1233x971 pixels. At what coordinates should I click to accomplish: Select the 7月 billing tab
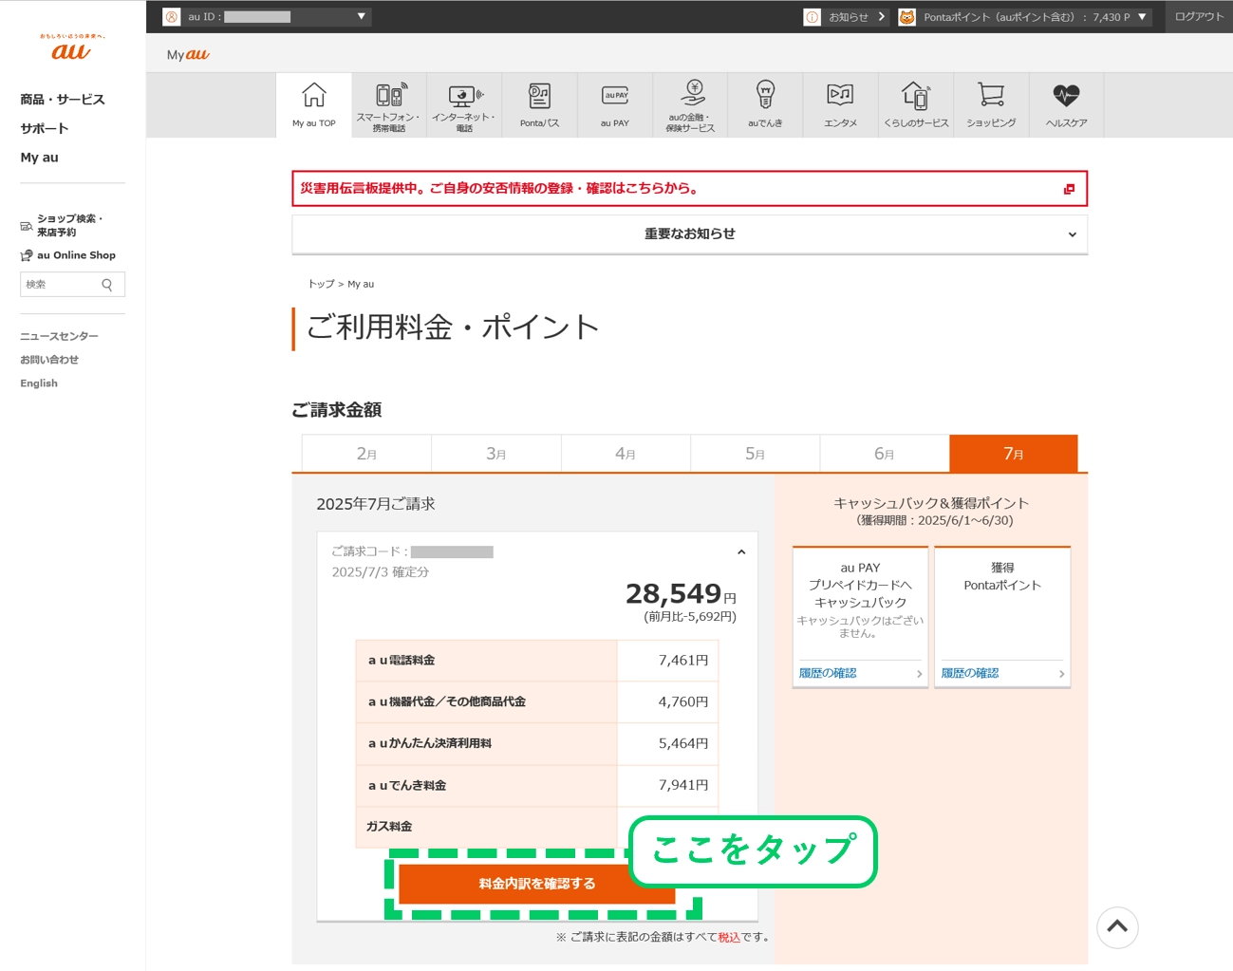click(x=1014, y=454)
